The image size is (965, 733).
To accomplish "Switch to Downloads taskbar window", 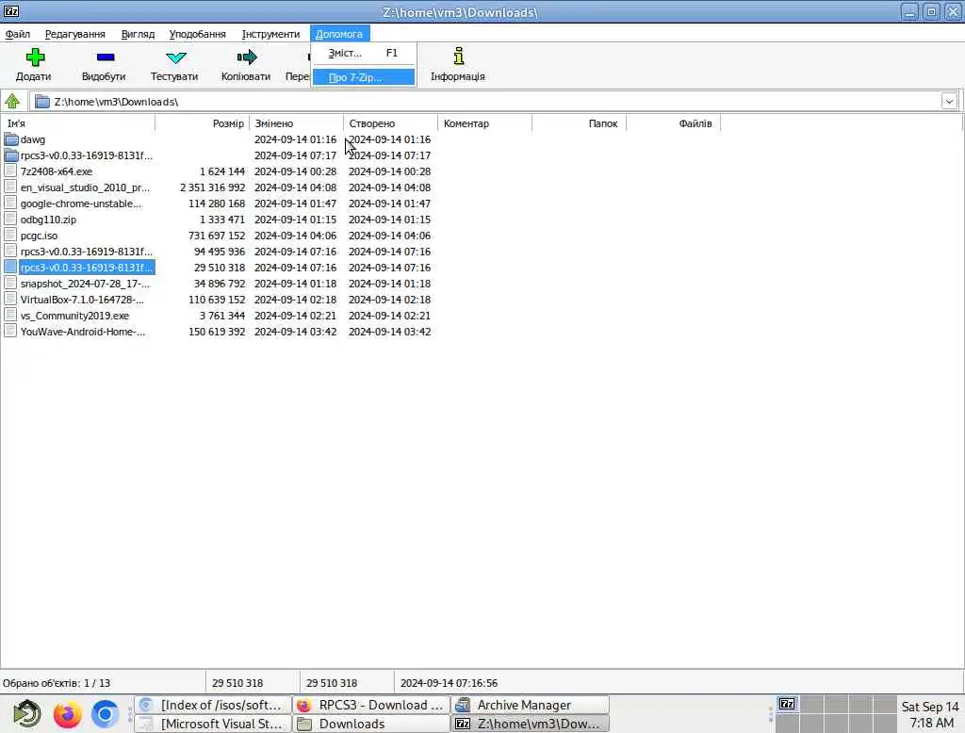I will coord(371,724).
